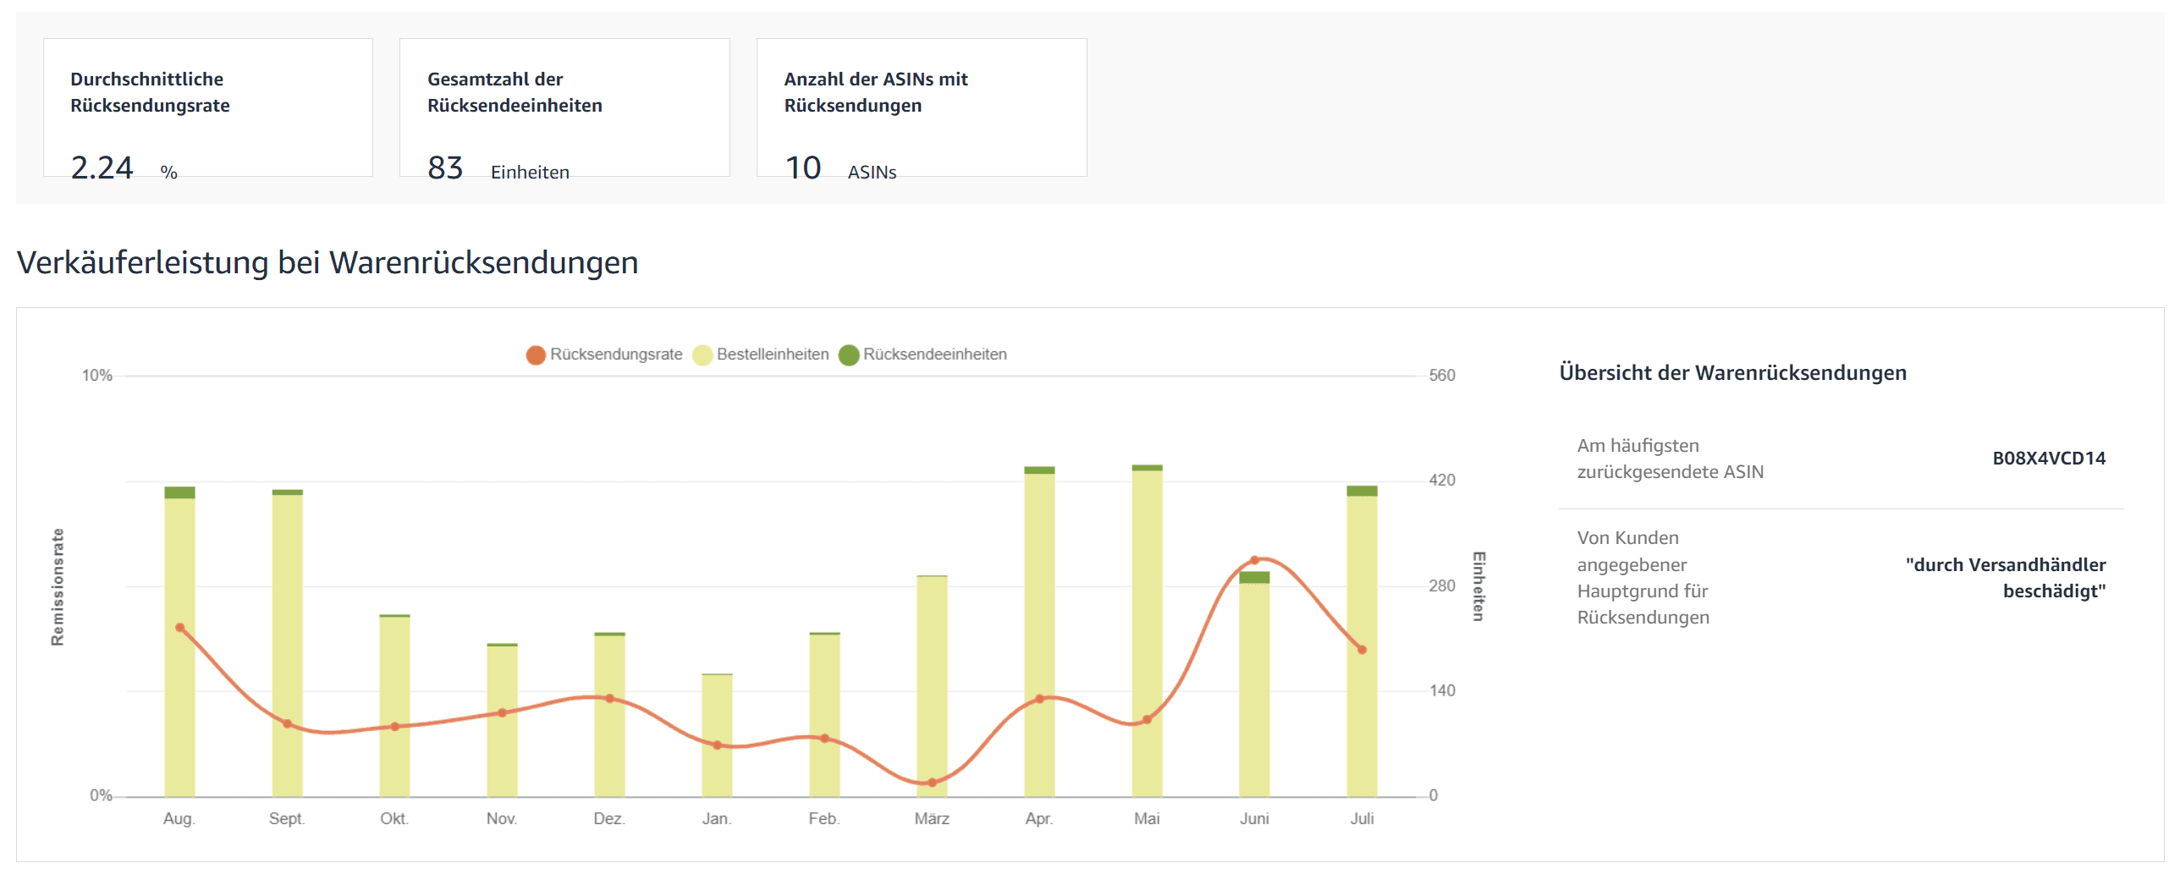This screenshot has height=874, width=2180.
Task: Click the Verkäuferleistung bei Warenrücksendungen heading
Action: pos(328,262)
